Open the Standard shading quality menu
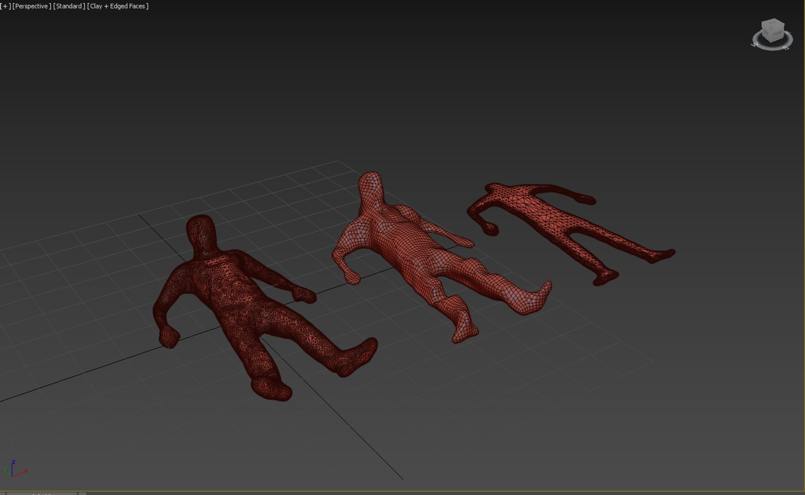 coord(69,6)
